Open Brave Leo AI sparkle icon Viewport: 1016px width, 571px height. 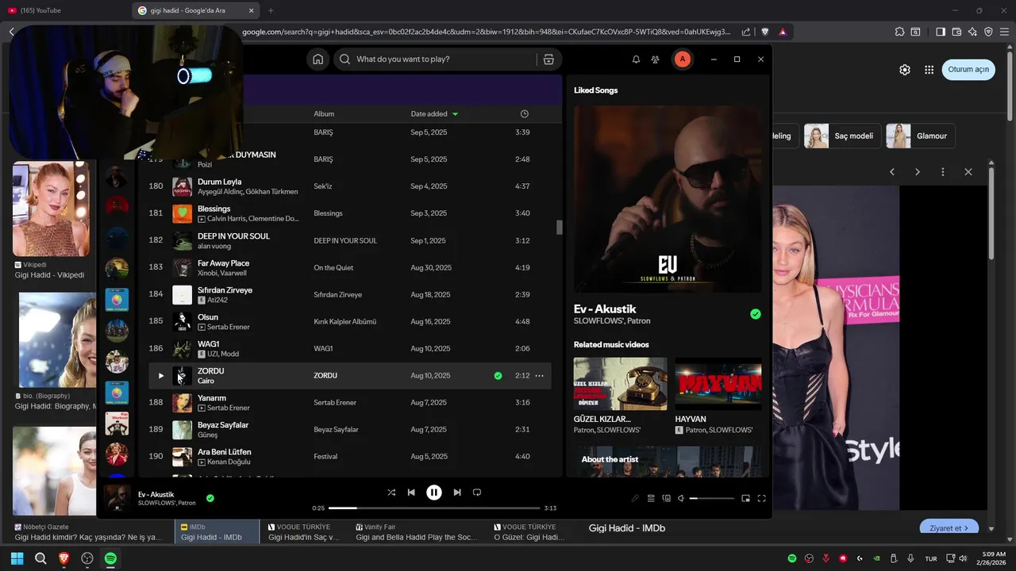972,32
